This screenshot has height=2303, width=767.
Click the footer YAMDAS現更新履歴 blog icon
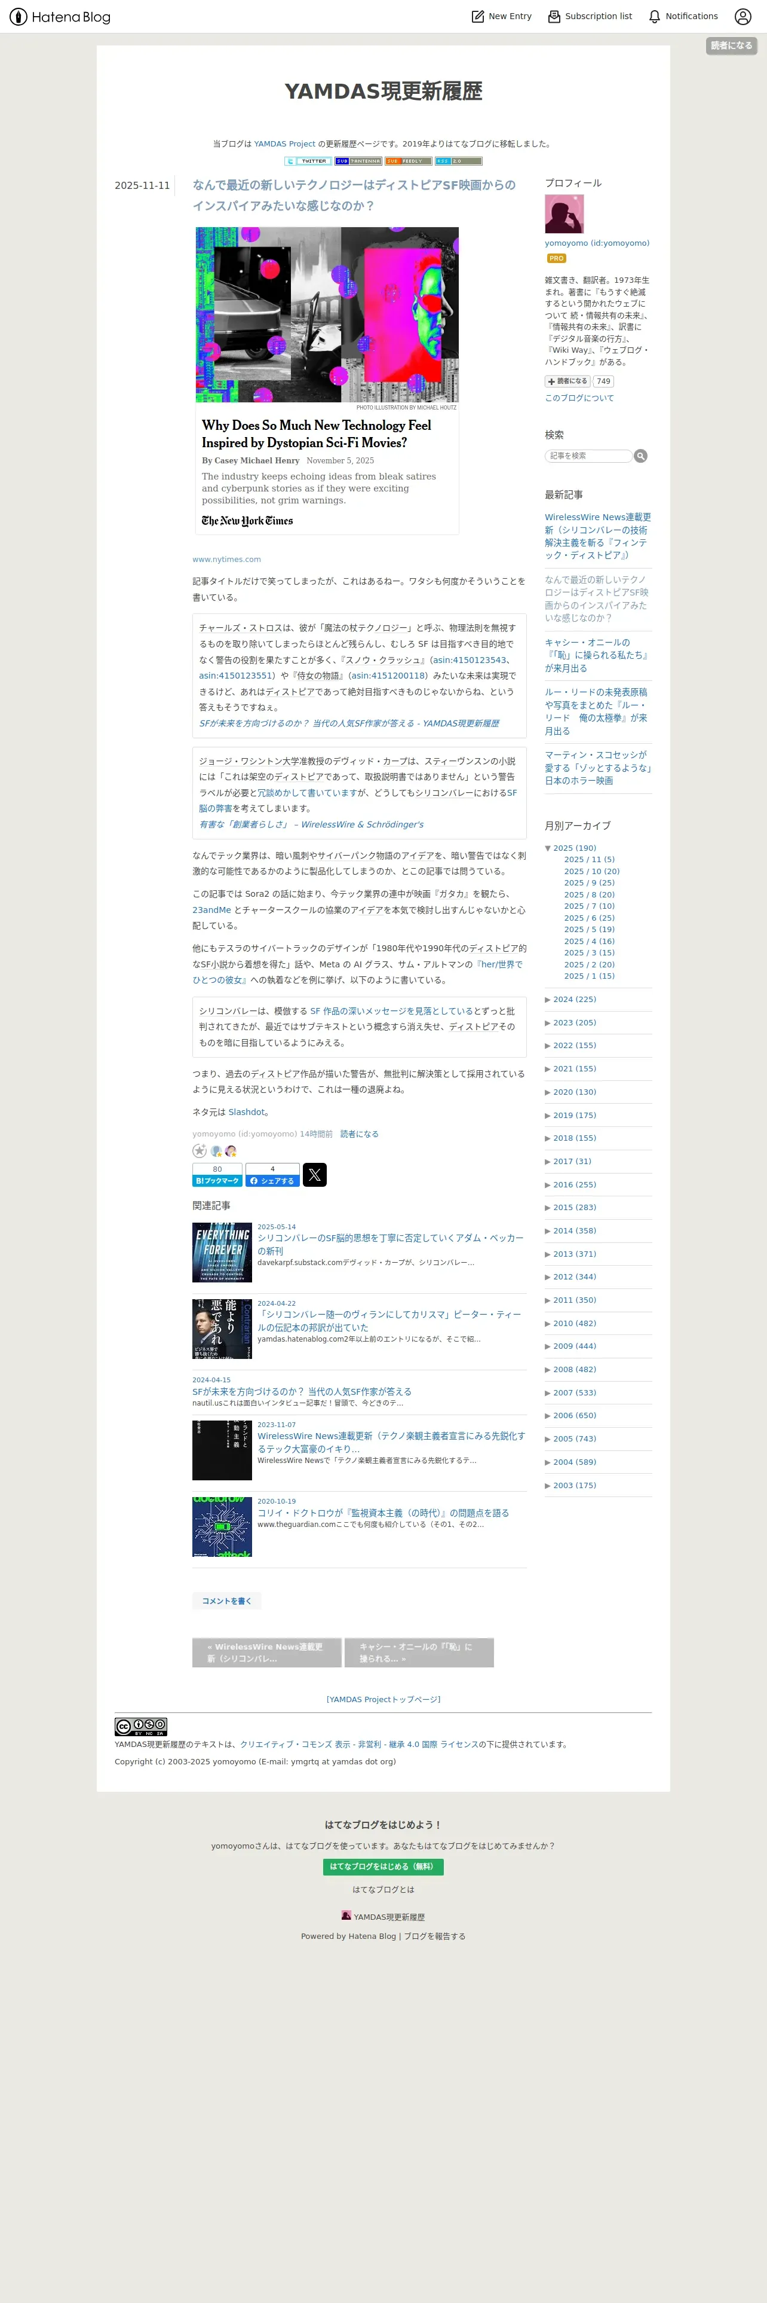point(346,1916)
